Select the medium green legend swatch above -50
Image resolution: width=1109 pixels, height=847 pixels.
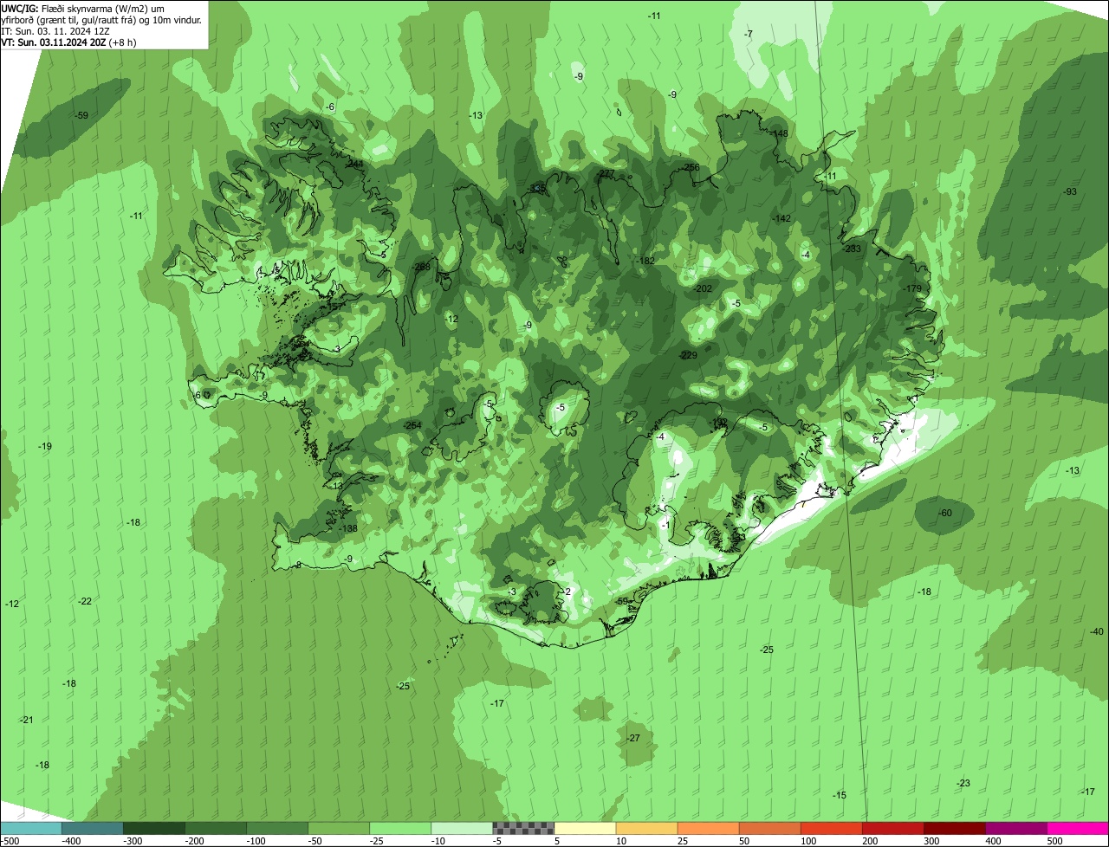(338, 828)
